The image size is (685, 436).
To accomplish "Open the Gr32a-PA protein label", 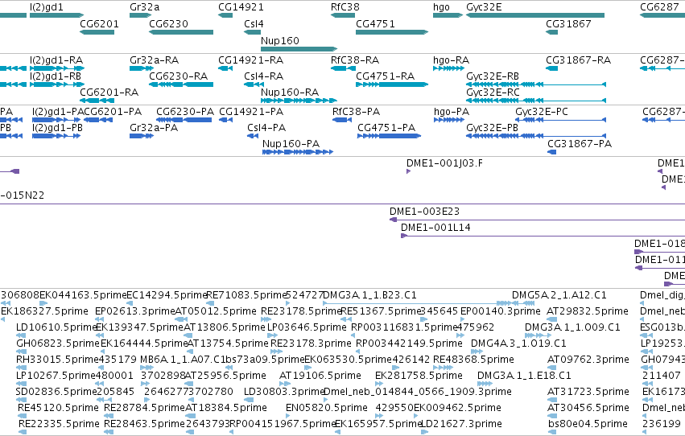I will tap(154, 127).
